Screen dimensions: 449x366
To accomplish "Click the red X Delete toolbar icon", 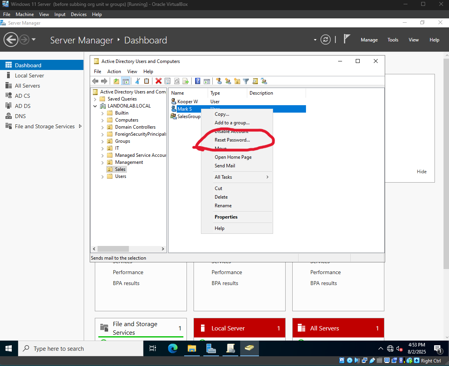I will tap(158, 81).
